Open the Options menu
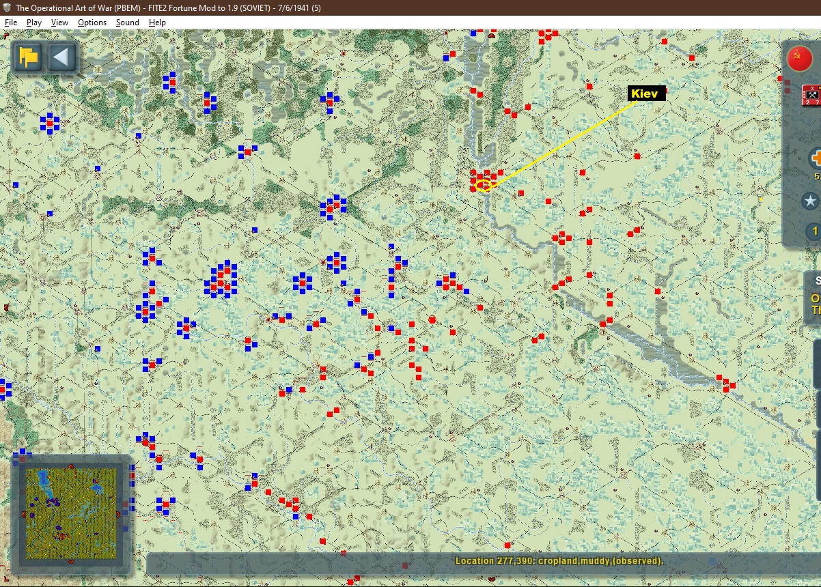Screen dimensions: 821x587 tap(92, 23)
